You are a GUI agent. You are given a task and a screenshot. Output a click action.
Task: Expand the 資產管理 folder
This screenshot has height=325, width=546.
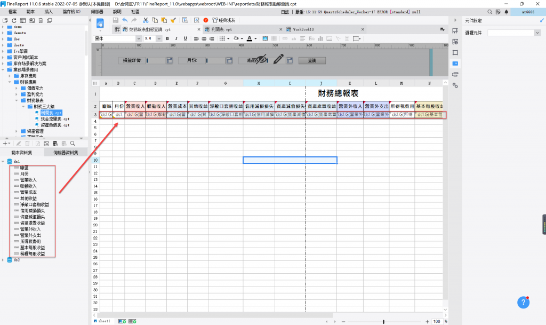(17, 131)
